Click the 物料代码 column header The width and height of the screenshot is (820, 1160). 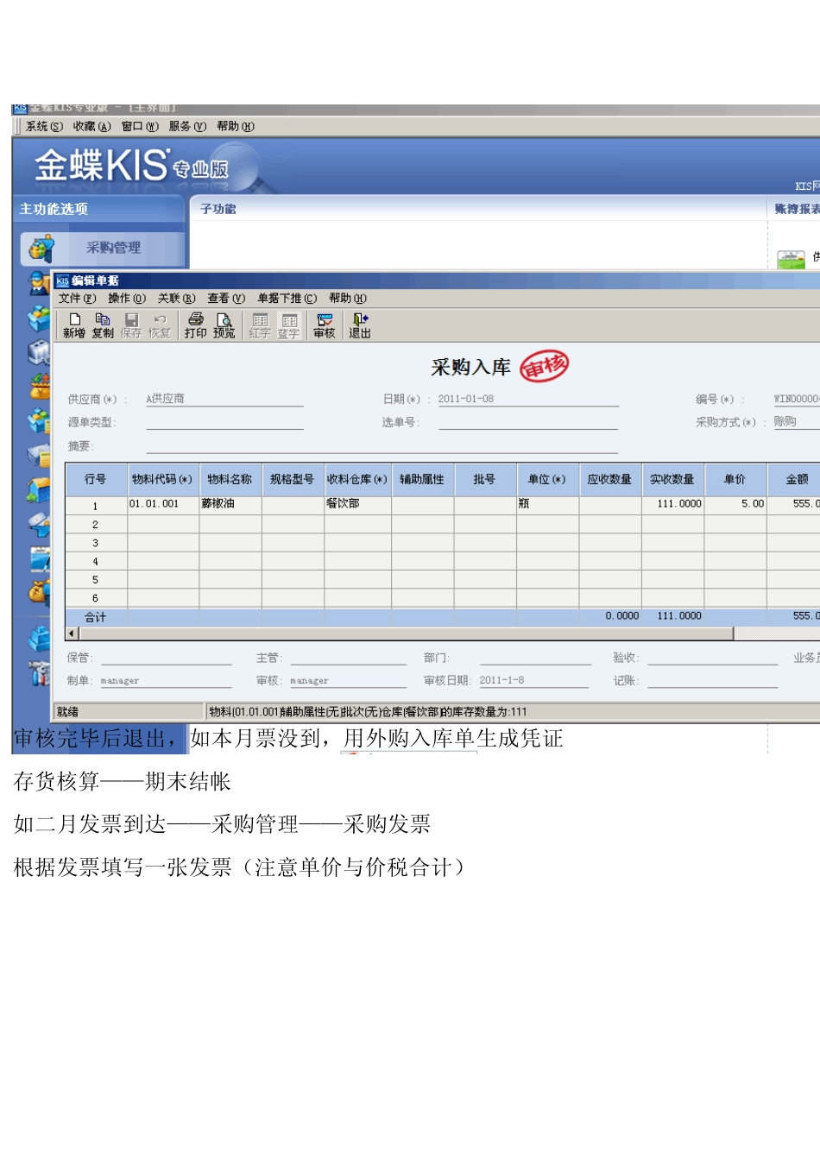pyautogui.click(x=162, y=479)
